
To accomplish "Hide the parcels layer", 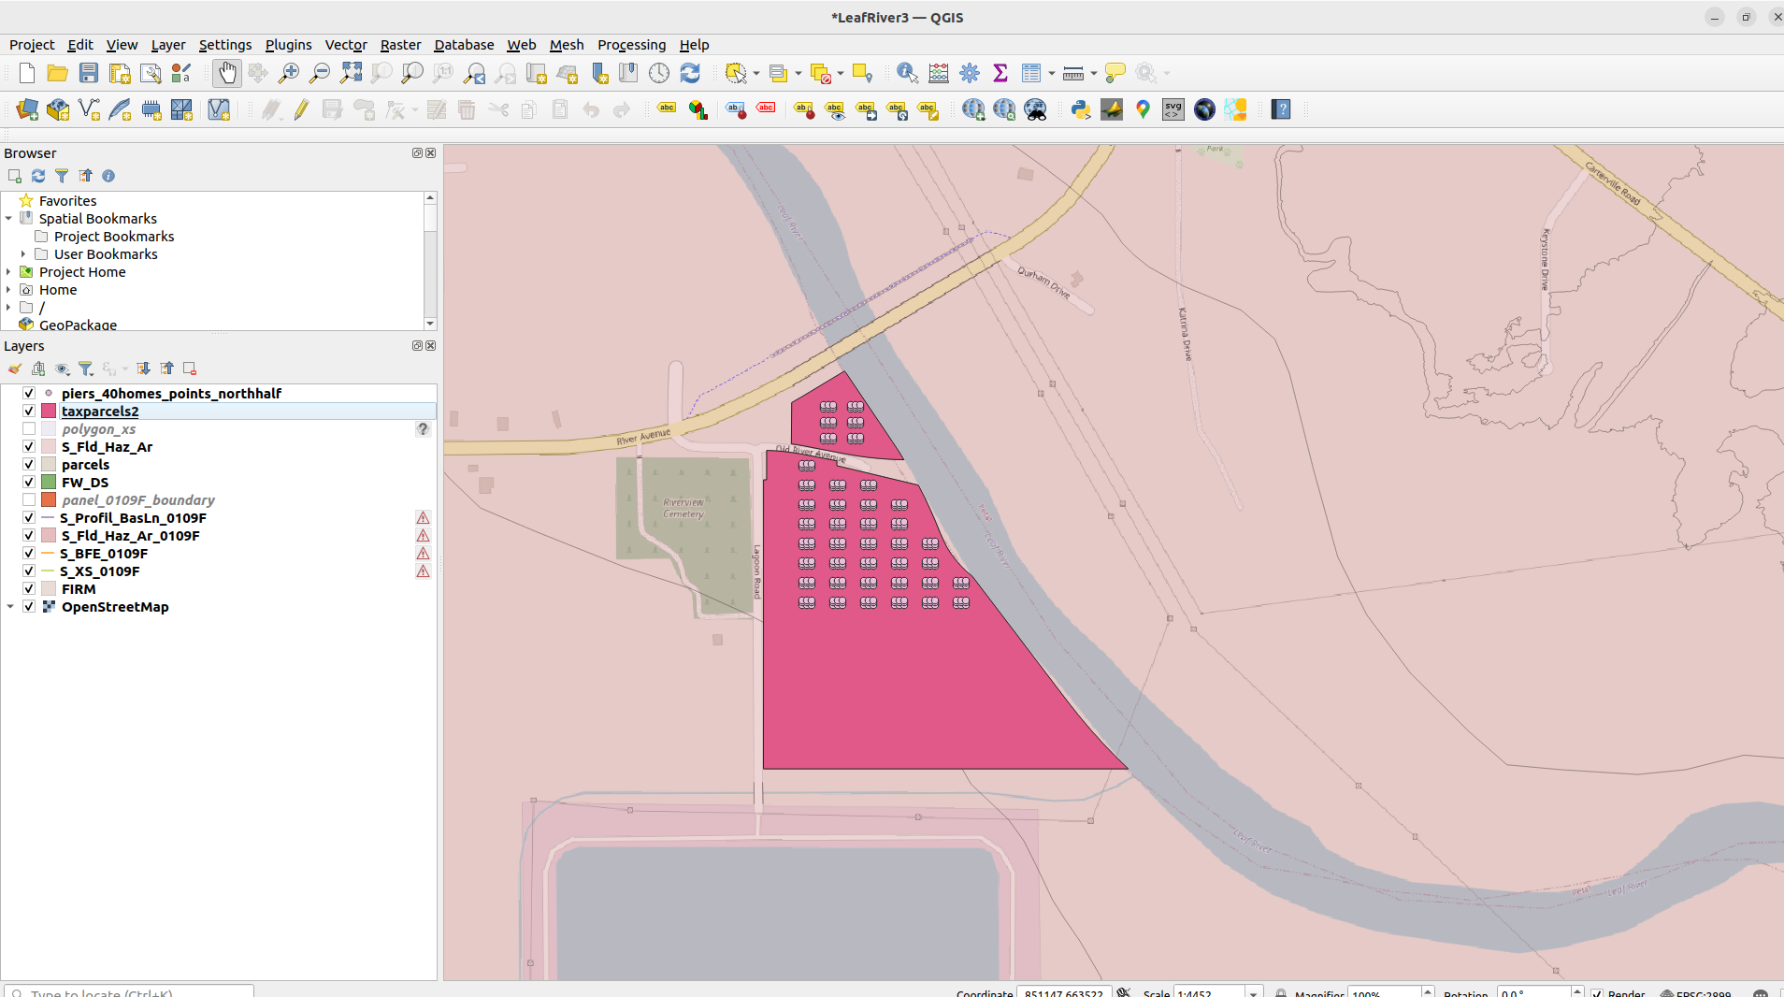I will coord(29,464).
